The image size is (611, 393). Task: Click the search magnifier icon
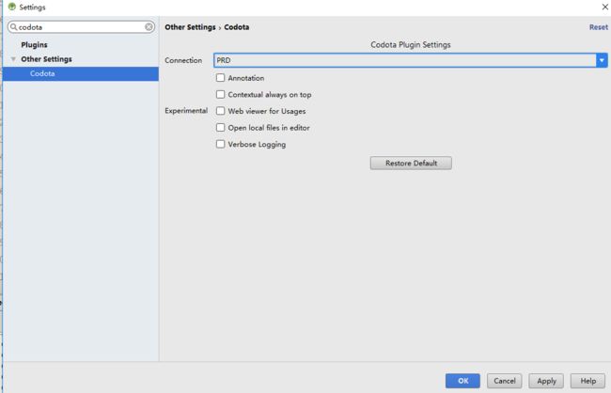click(14, 27)
